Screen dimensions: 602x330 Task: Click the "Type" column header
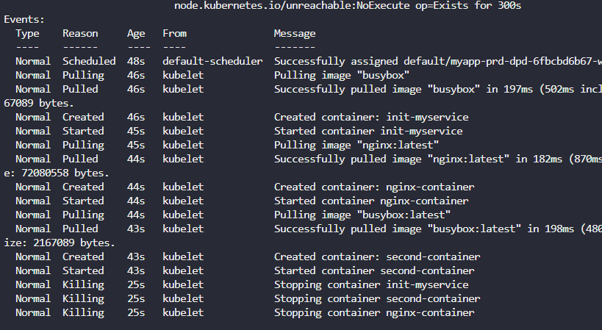click(x=27, y=33)
